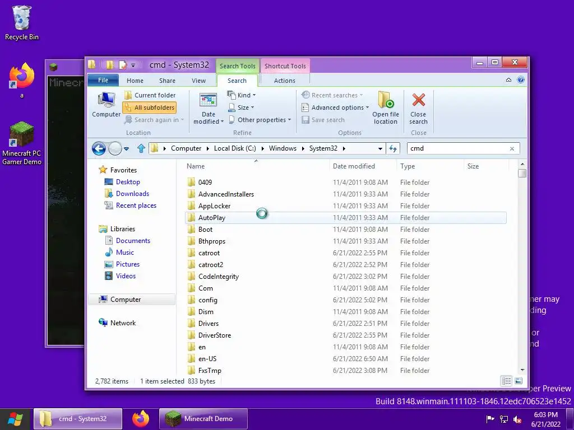Expand Other properties dropdown
This screenshot has width=574, height=430.
260,120
